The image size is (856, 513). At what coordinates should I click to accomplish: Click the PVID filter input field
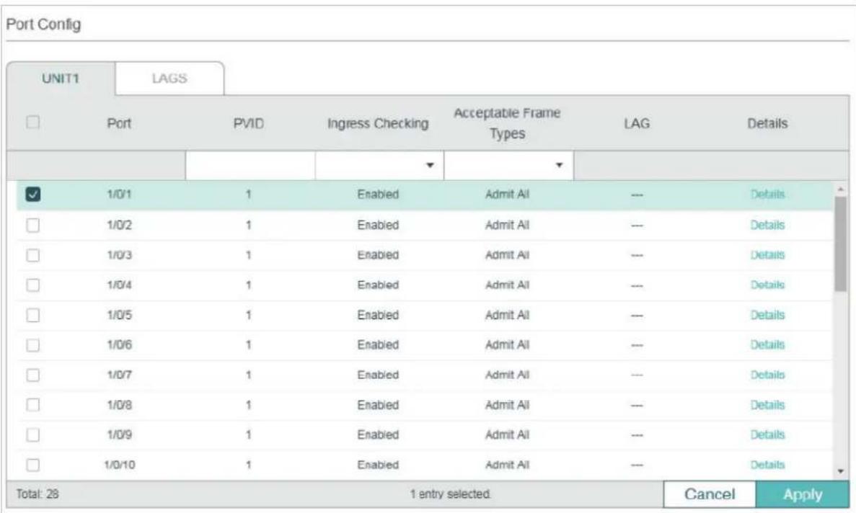[250, 165]
